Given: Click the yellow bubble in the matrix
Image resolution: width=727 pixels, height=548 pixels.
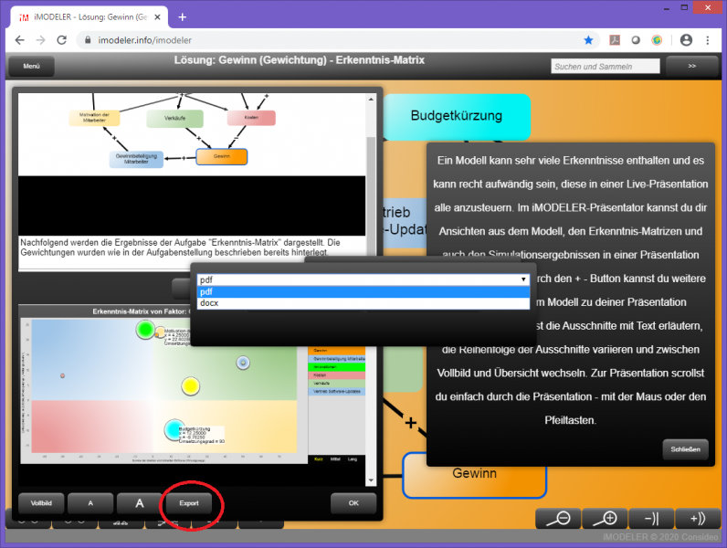Looking at the screenshot, I should pyautogui.click(x=190, y=386).
